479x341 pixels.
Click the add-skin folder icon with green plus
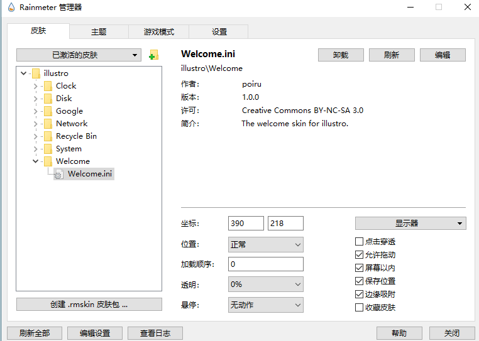click(153, 55)
